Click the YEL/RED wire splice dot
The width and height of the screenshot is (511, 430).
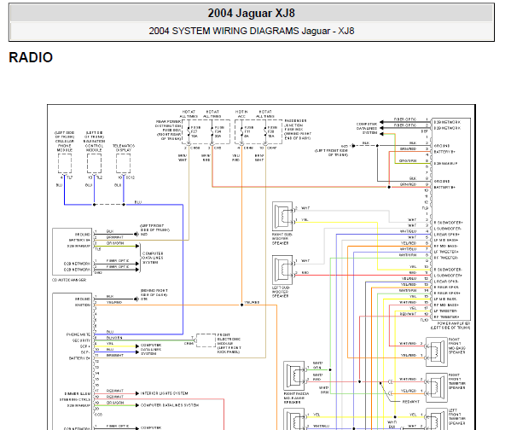click(x=241, y=305)
